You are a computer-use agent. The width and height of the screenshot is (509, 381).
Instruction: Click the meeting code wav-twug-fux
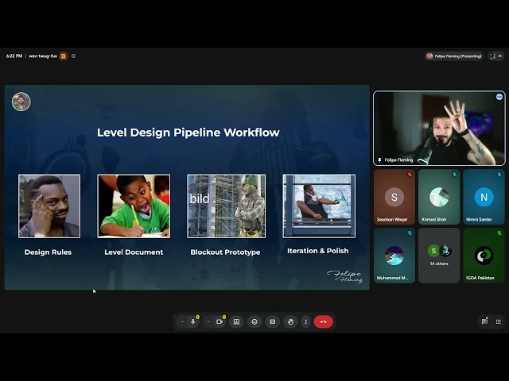(x=43, y=56)
